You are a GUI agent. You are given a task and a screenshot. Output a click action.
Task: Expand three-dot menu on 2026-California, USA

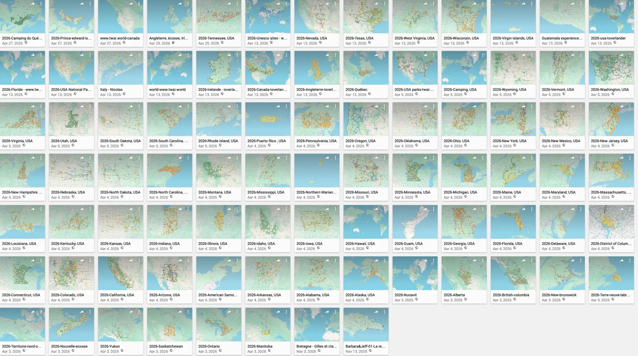click(139, 261)
